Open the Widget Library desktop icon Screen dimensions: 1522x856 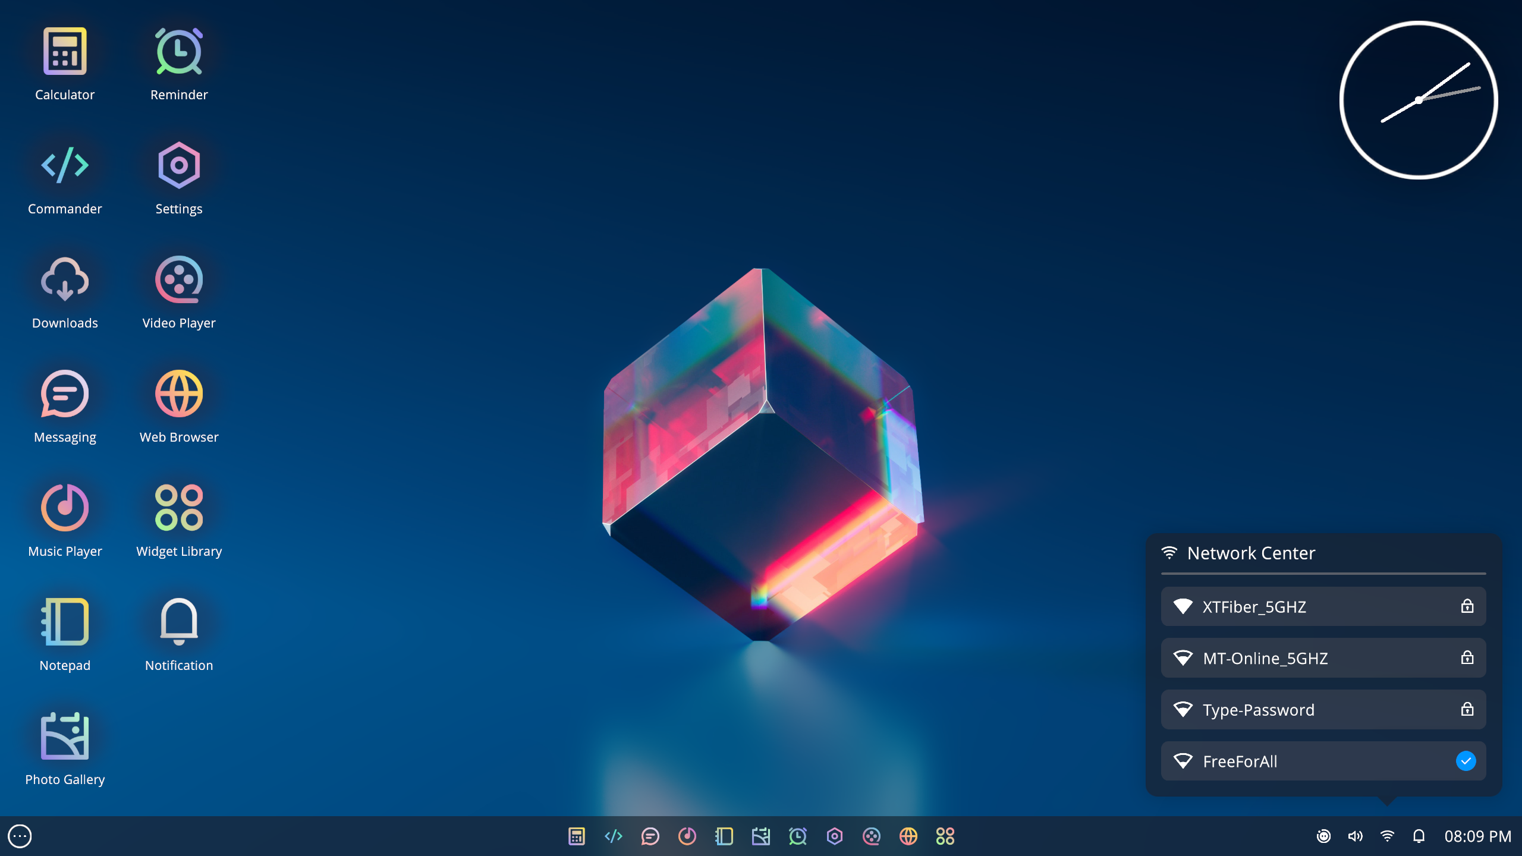(x=179, y=508)
